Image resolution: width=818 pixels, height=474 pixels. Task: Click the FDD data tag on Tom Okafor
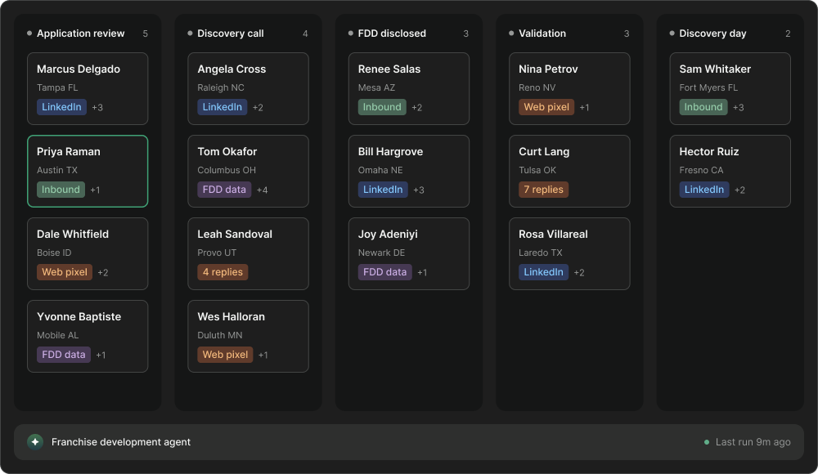point(224,190)
